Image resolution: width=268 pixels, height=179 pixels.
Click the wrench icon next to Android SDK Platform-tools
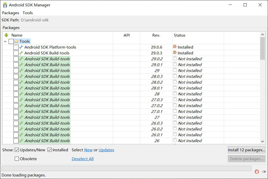[21, 47]
